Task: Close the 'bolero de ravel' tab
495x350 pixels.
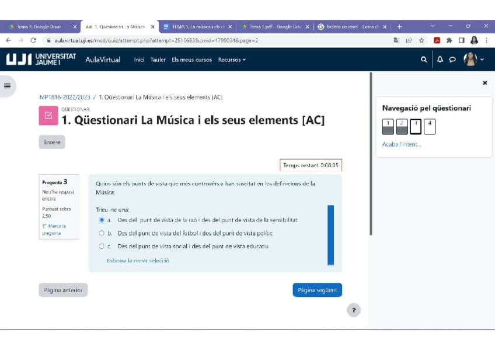Action: click(x=385, y=27)
